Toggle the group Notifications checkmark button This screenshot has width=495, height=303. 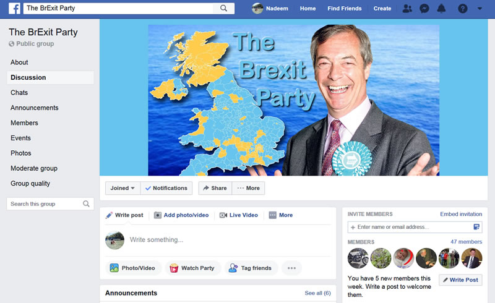click(x=166, y=188)
